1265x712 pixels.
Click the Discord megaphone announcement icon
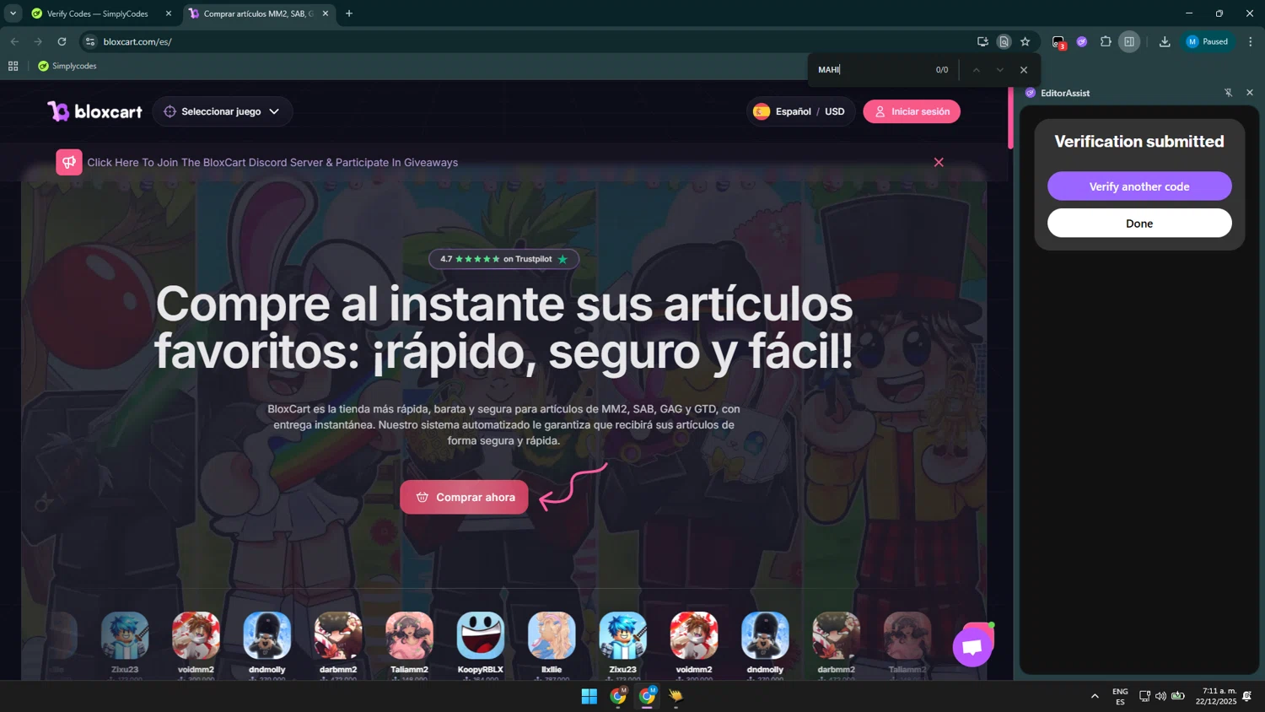point(69,162)
